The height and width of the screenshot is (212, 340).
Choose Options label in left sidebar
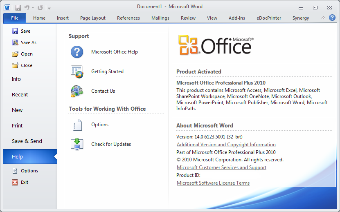click(x=29, y=171)
